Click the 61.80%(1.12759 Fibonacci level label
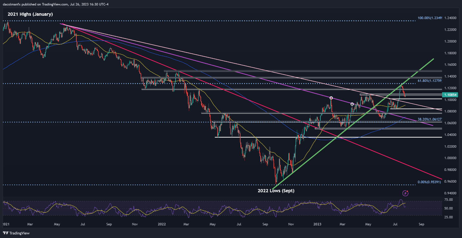Viewport: 462px width, 238px height. pos(430,81)
